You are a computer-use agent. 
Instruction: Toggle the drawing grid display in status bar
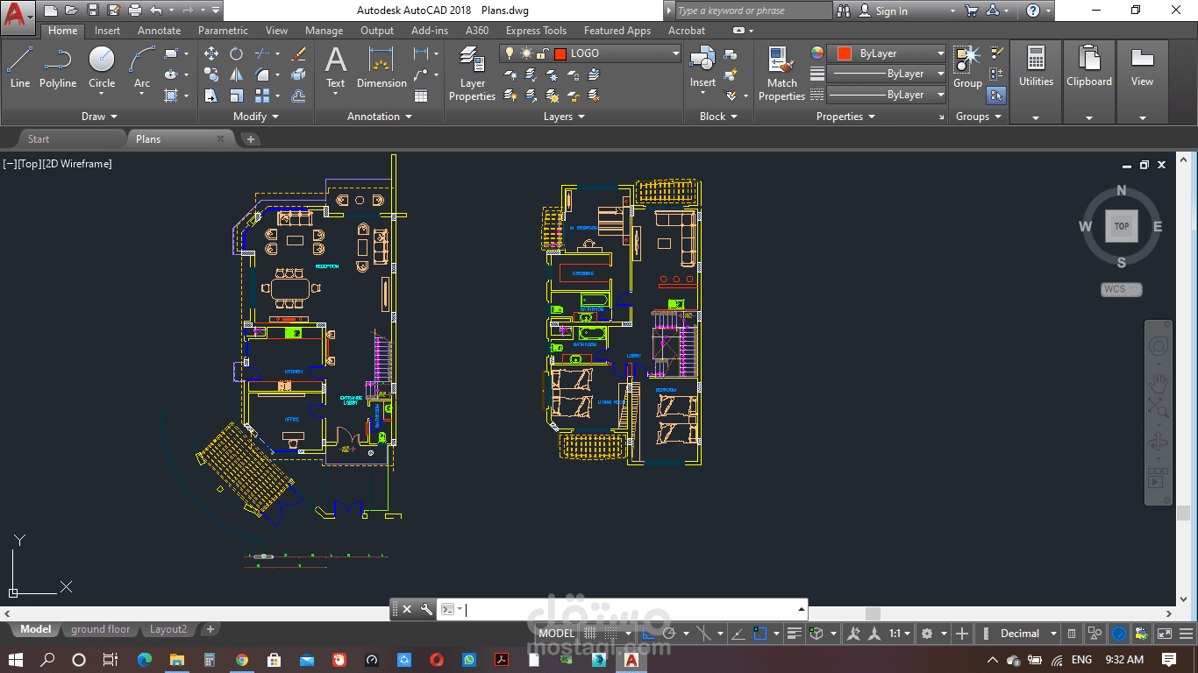click(x=590, y=634)
